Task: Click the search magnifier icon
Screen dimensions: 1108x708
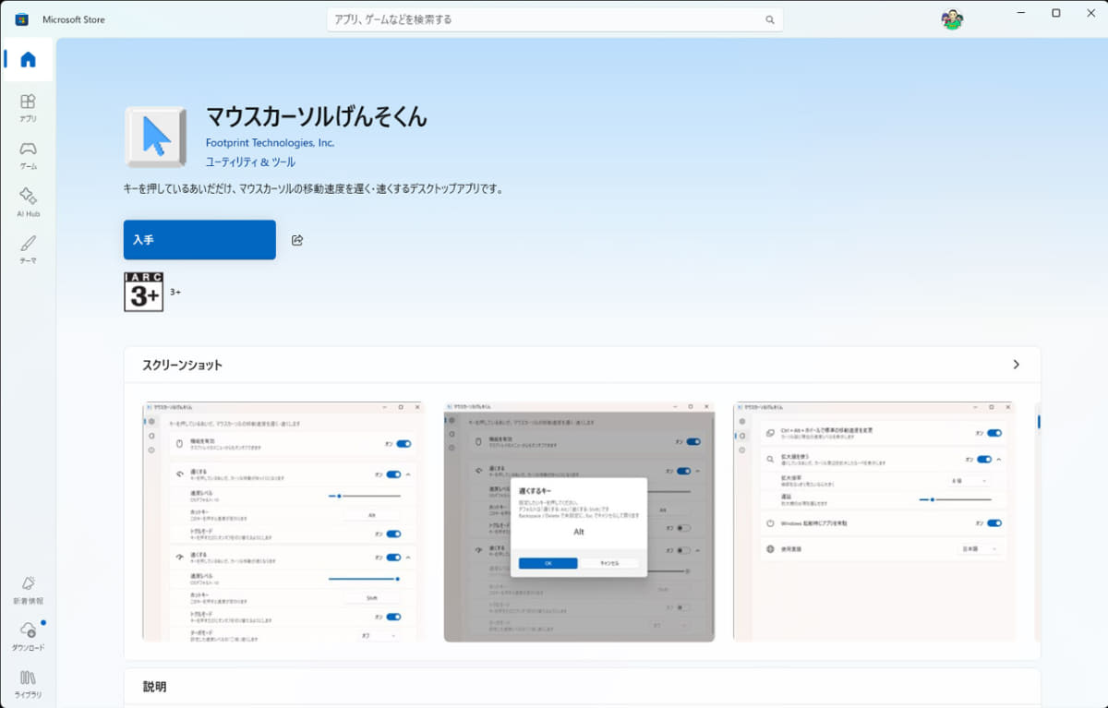Action: (770, 19)
